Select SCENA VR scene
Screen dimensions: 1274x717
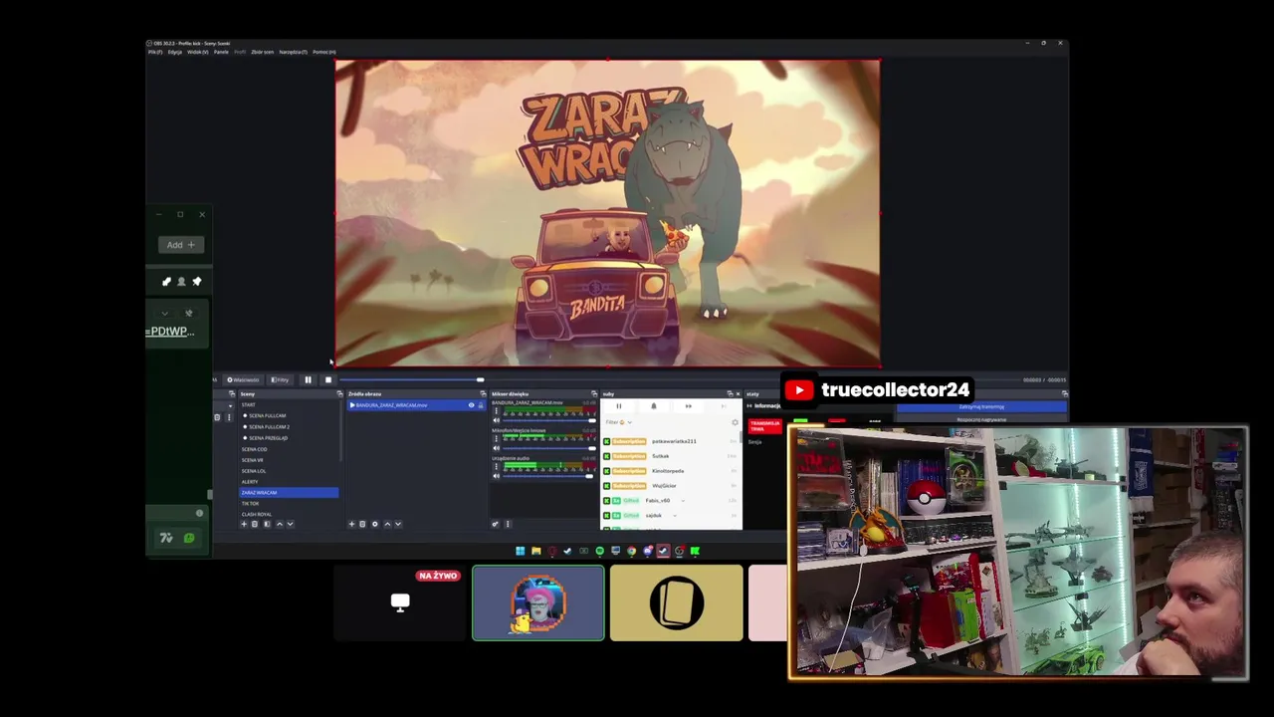pos(252,460)
